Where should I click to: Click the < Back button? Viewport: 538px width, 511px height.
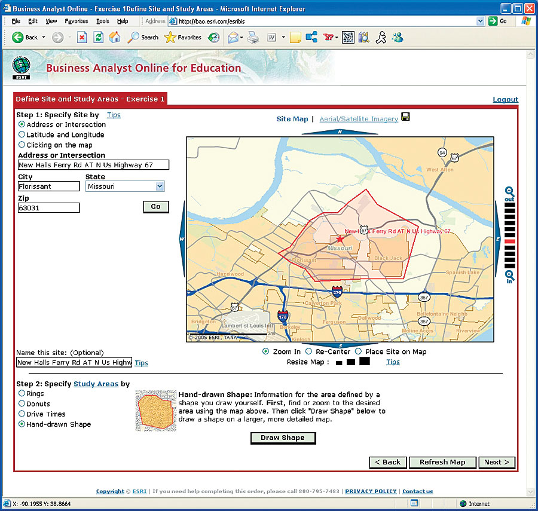click(388, 463)
